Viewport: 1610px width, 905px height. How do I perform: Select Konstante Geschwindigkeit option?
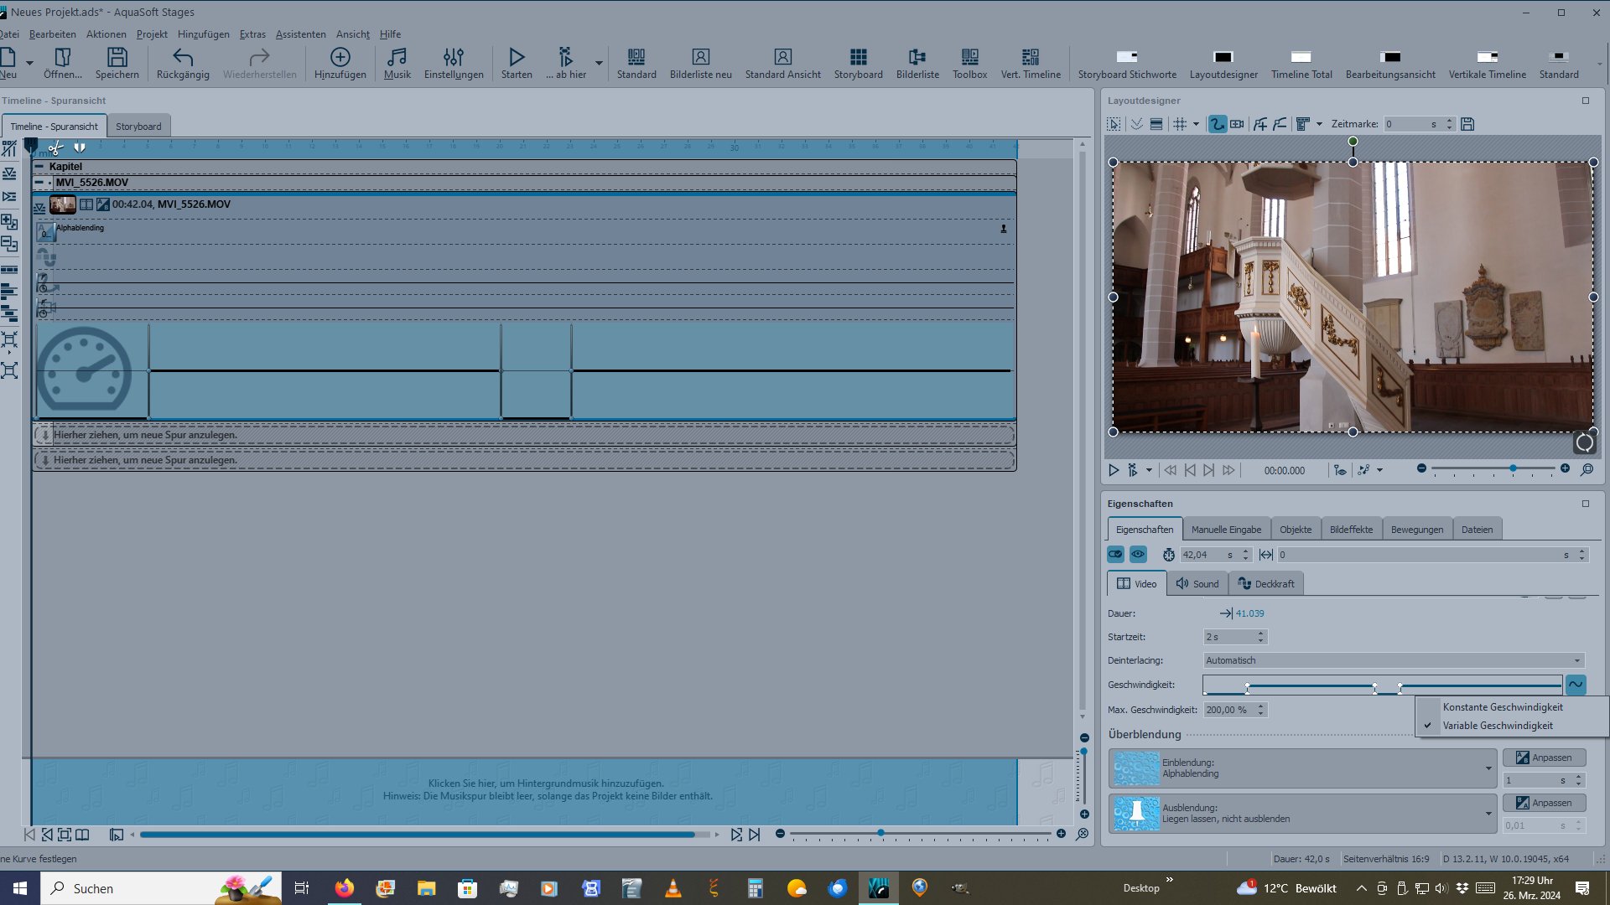(x=1502, y=707)
